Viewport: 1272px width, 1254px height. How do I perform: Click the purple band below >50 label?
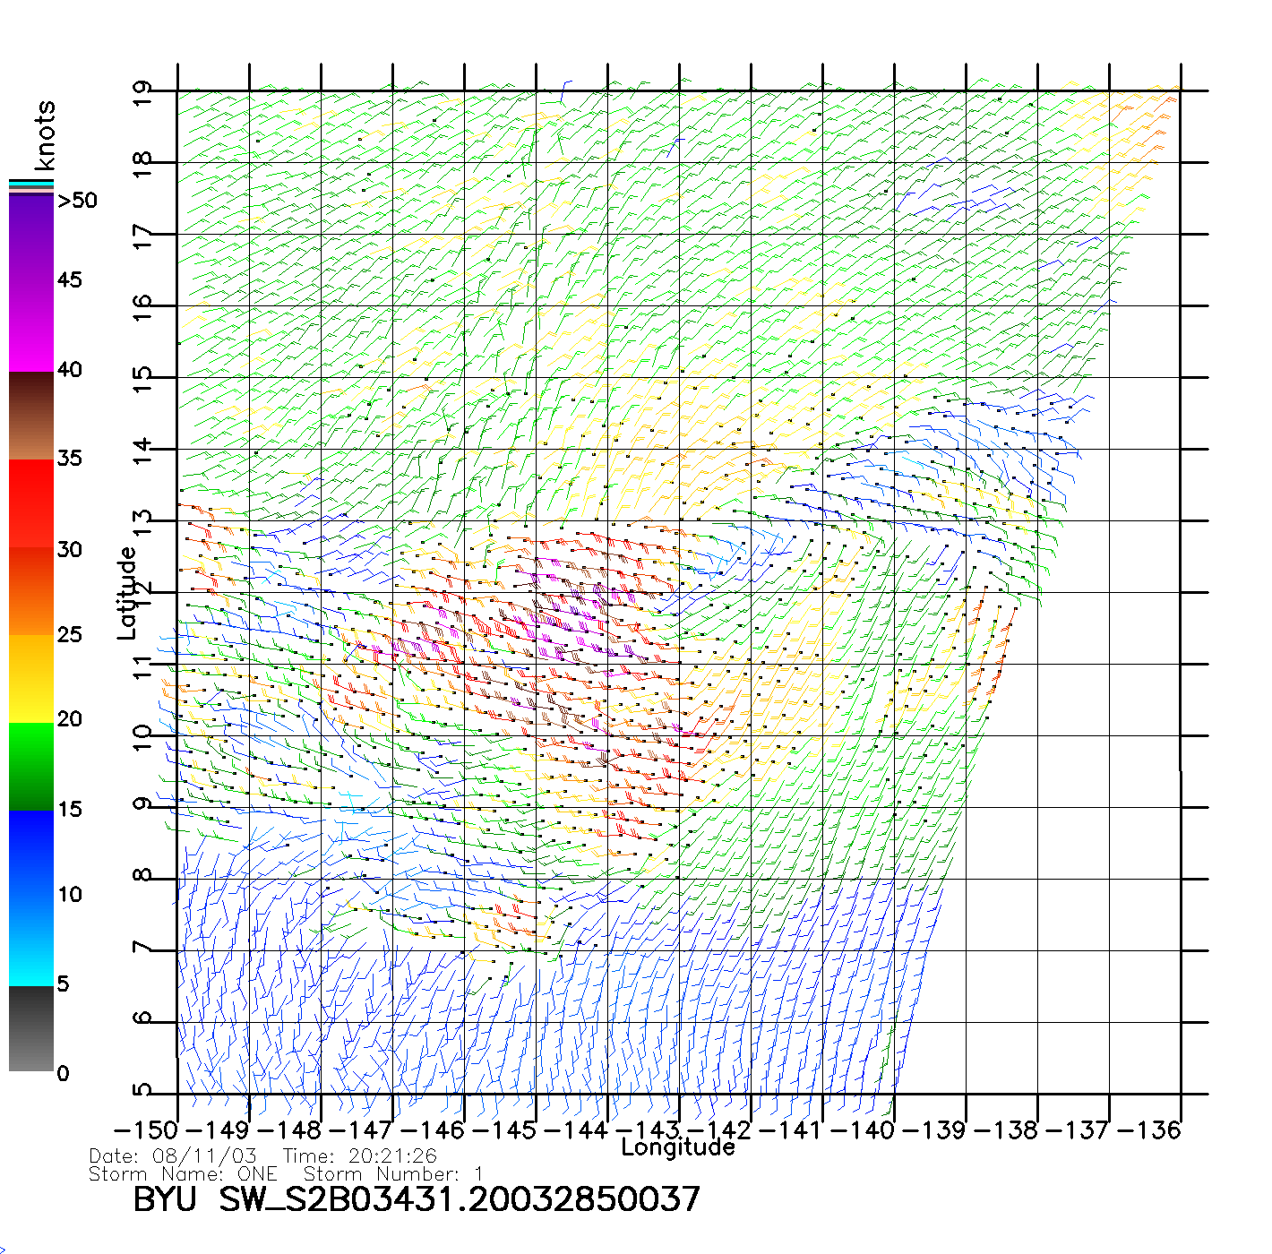[x=31, y=237]
